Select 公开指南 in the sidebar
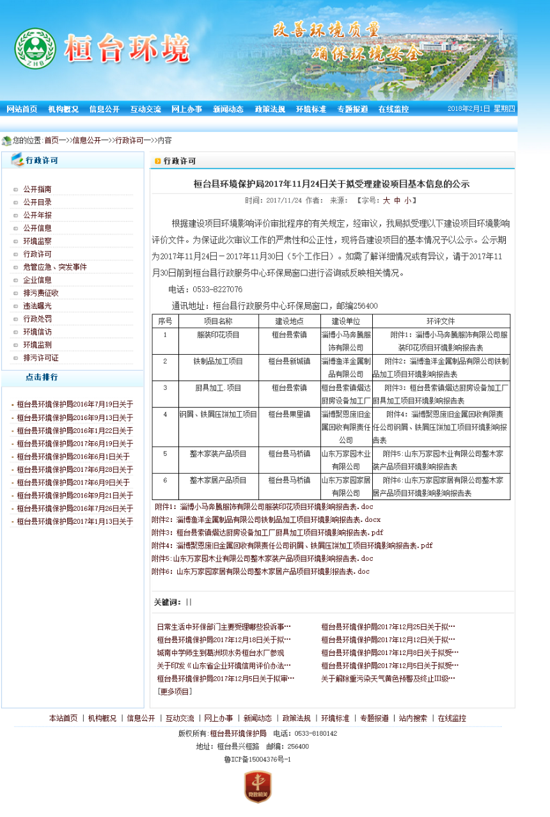 (x=38, y=190)
